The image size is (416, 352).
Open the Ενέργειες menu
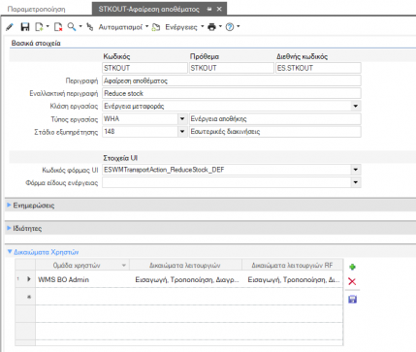coord(184,27)
